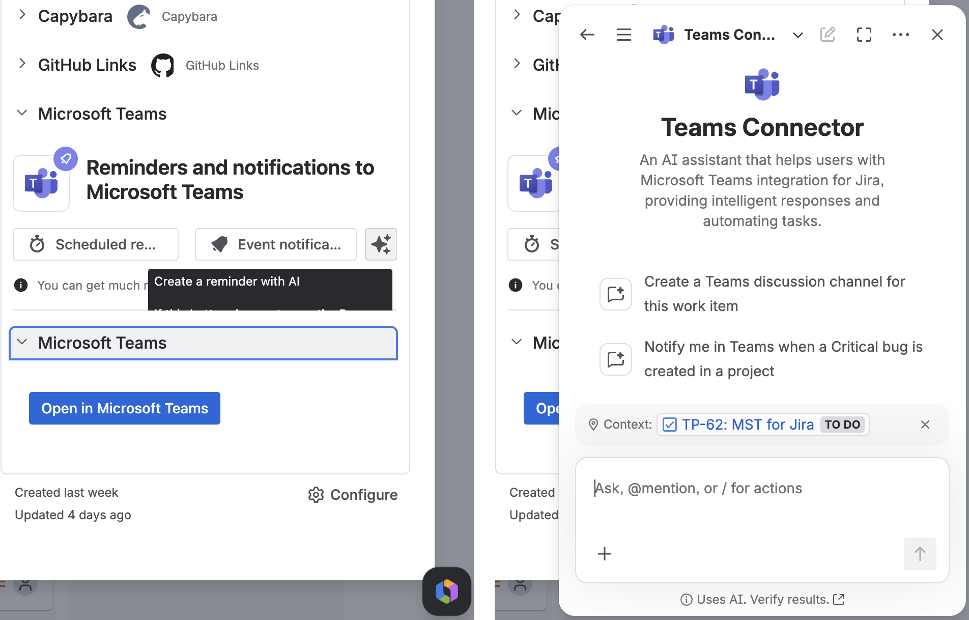Choose 'Create a Teams discussion channel' suggestion

tap(762, 294)
